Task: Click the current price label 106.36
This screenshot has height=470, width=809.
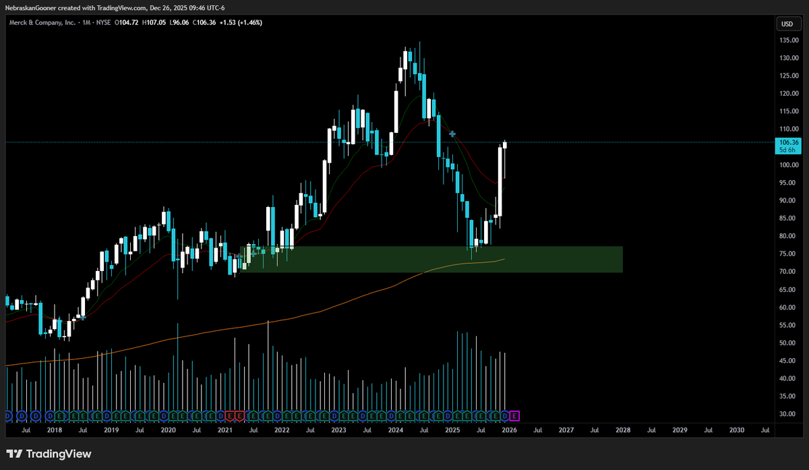Action: [788, 142]
